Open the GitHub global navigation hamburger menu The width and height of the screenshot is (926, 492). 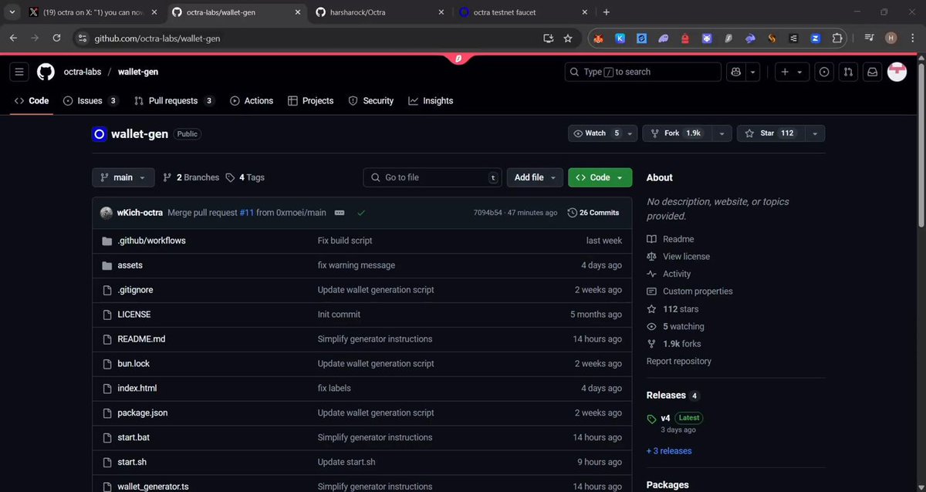[x=19, y=72]
